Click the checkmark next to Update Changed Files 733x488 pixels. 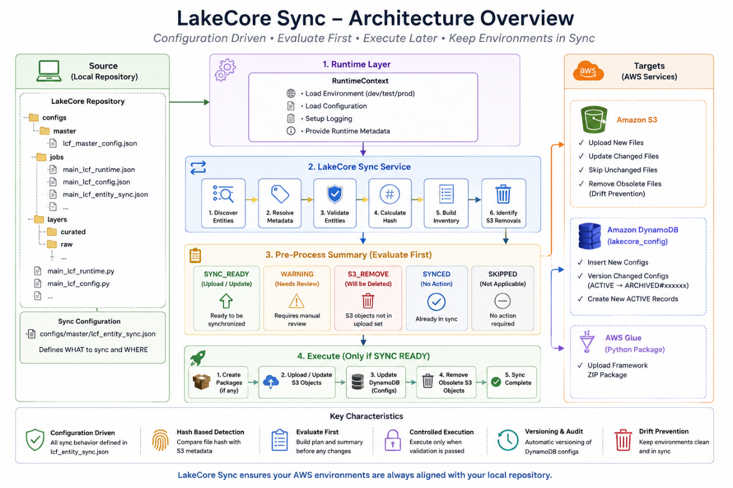tap(581, 156)
